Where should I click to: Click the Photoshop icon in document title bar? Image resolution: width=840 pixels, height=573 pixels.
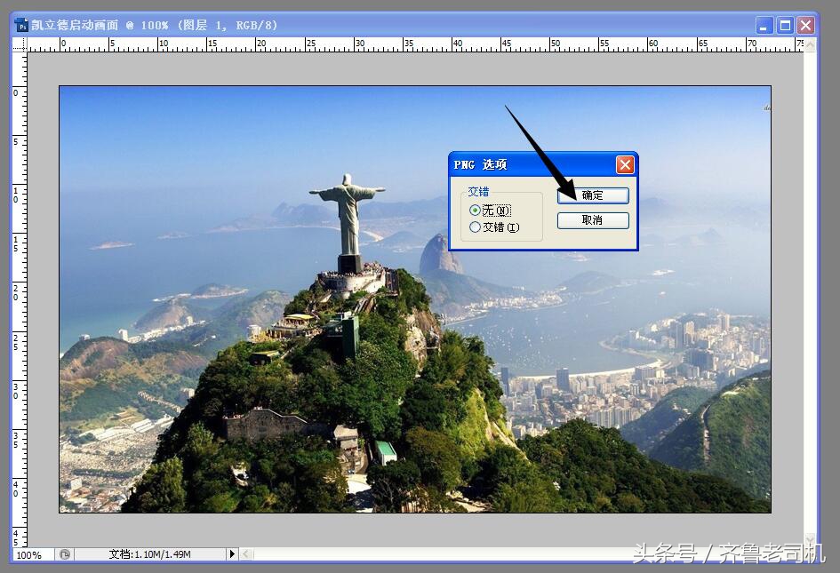21,25
